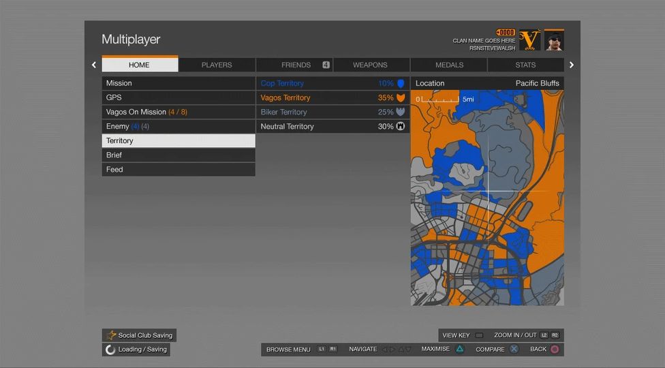This screenshot has height=368, width=665.
Task: Click the NAVIGATE label
Action: click(x=363, y=350)
